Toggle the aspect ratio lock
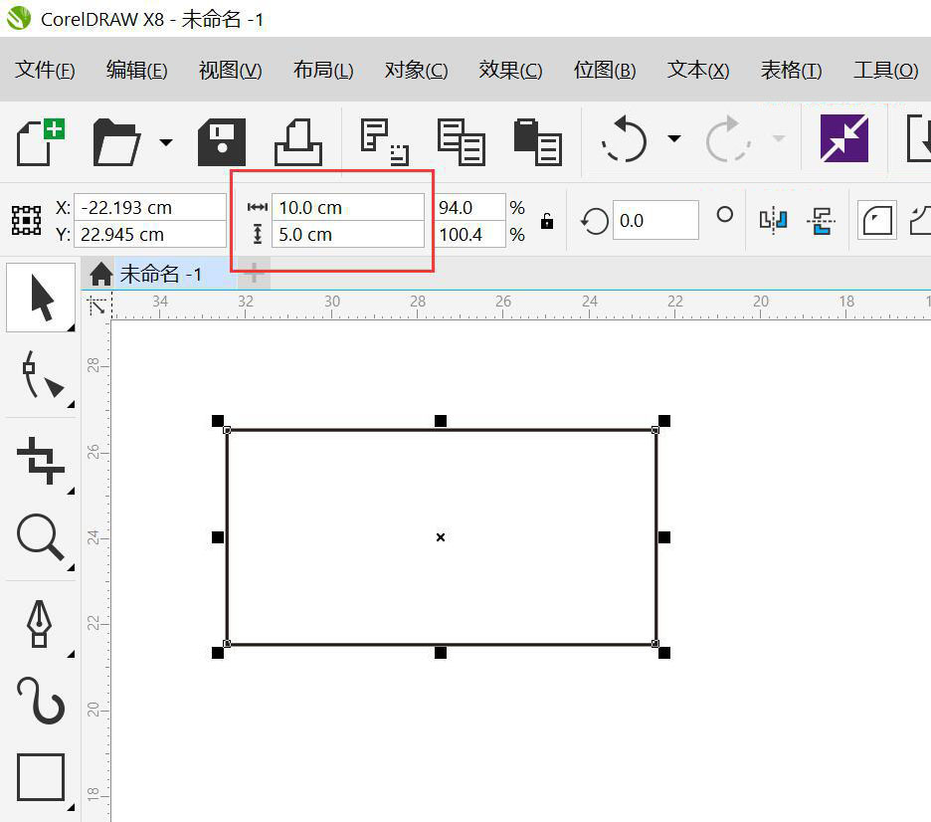 click(545, 220)
